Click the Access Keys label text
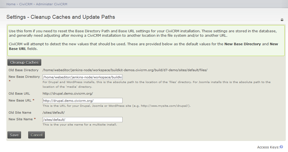Image resolution: width=288 pixels, height=152 pixels. click(x=268, y=147)
